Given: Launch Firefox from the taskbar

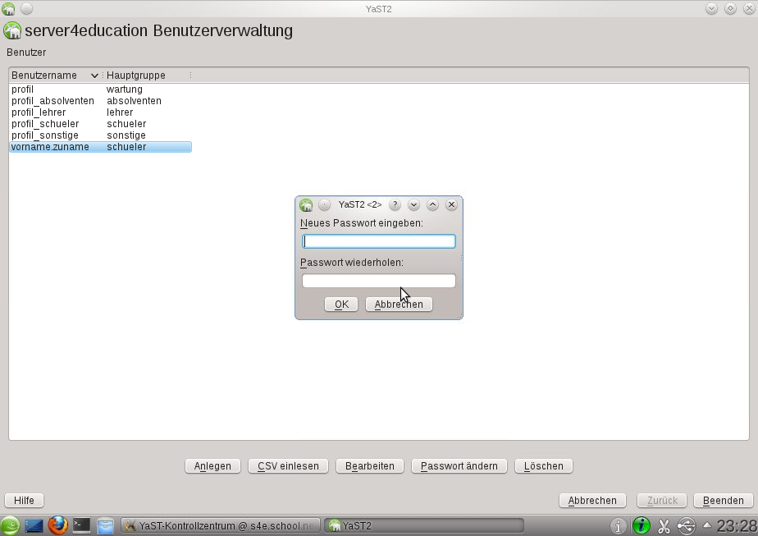Looking at the screenshot, I should (x=57, y=525).
